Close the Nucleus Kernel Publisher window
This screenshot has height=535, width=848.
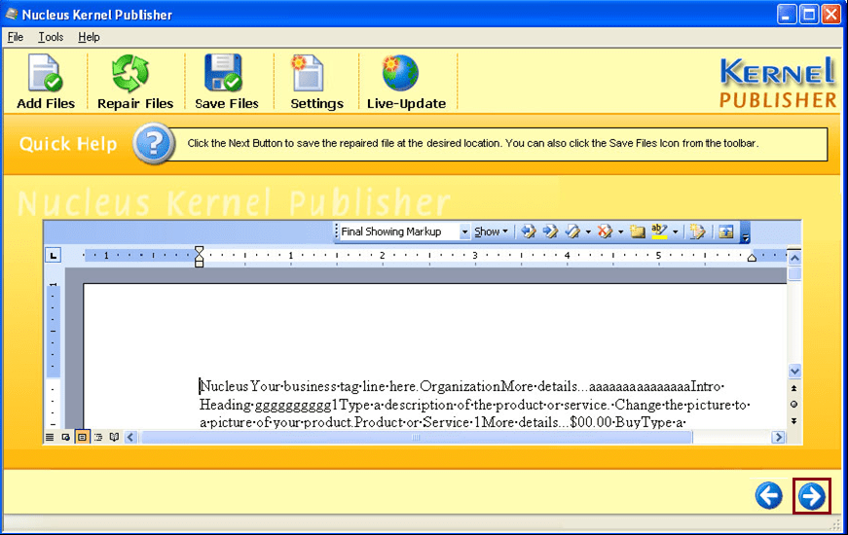coord(831,14)
